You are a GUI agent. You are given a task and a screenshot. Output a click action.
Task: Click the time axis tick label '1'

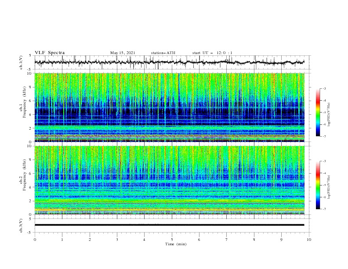pos(62,240)
